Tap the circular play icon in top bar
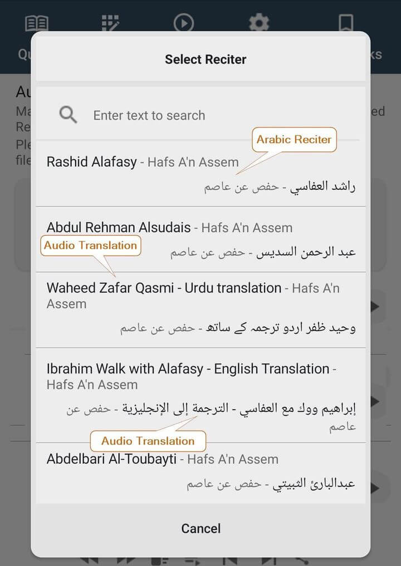 point(184,23)
